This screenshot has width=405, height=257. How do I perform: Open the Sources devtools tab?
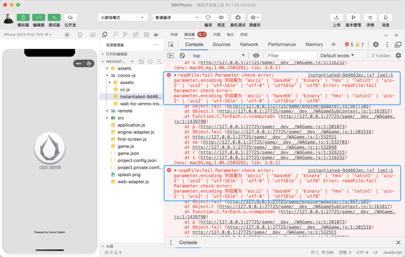[x=221, y=44]
